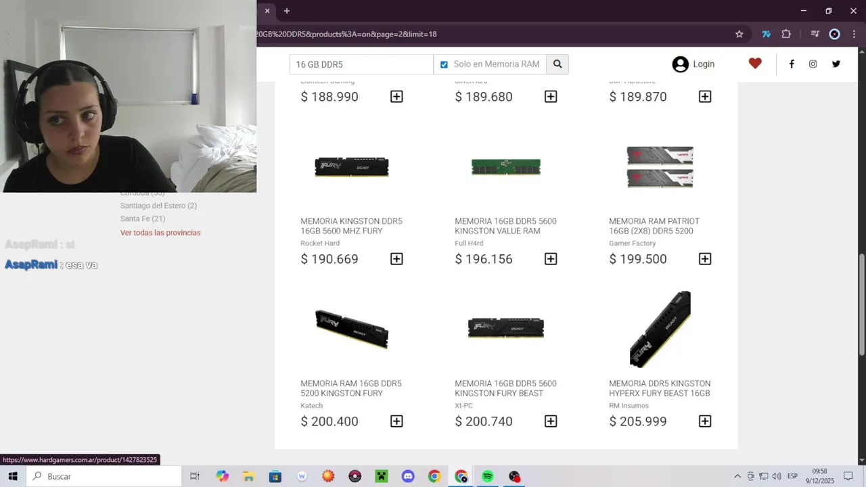This screenshot has width=866, height=487.
Task: Click the ESP language indicator
Action: click(x=792, y=476)
